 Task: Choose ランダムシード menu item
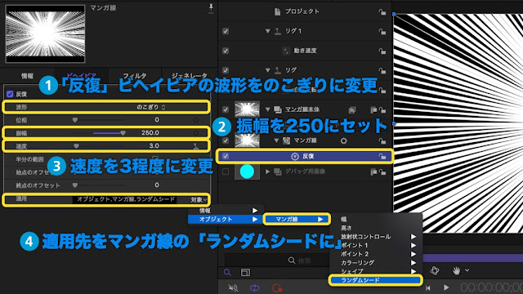click(376, 280)
